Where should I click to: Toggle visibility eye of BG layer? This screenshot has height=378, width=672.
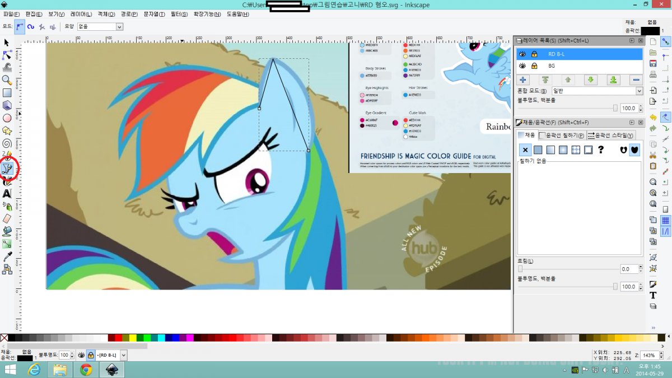tap(522, 66)
